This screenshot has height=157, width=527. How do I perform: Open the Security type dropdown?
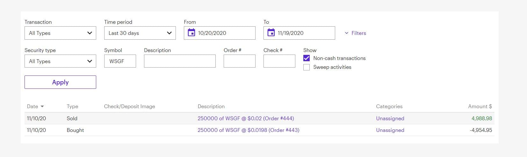60,61
